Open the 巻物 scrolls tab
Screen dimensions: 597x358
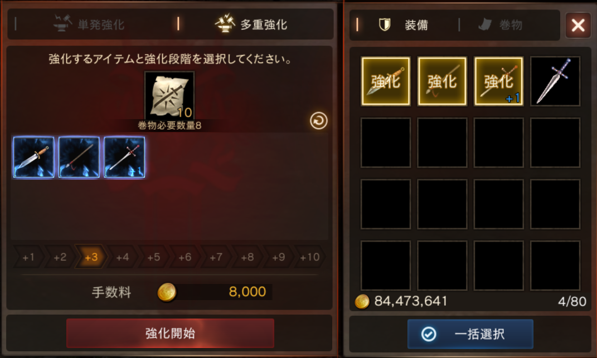[501, 25]
